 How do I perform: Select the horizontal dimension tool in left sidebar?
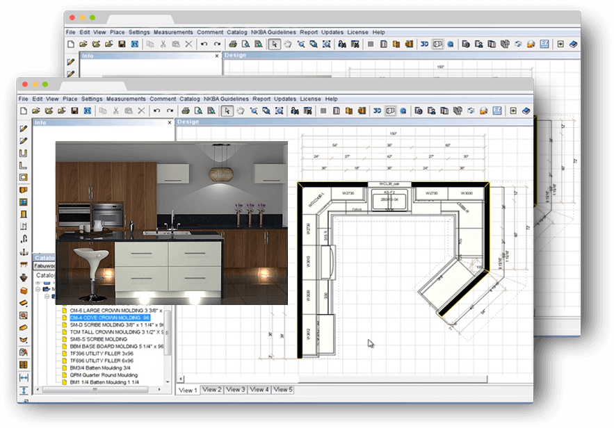[x=24, y=377]
